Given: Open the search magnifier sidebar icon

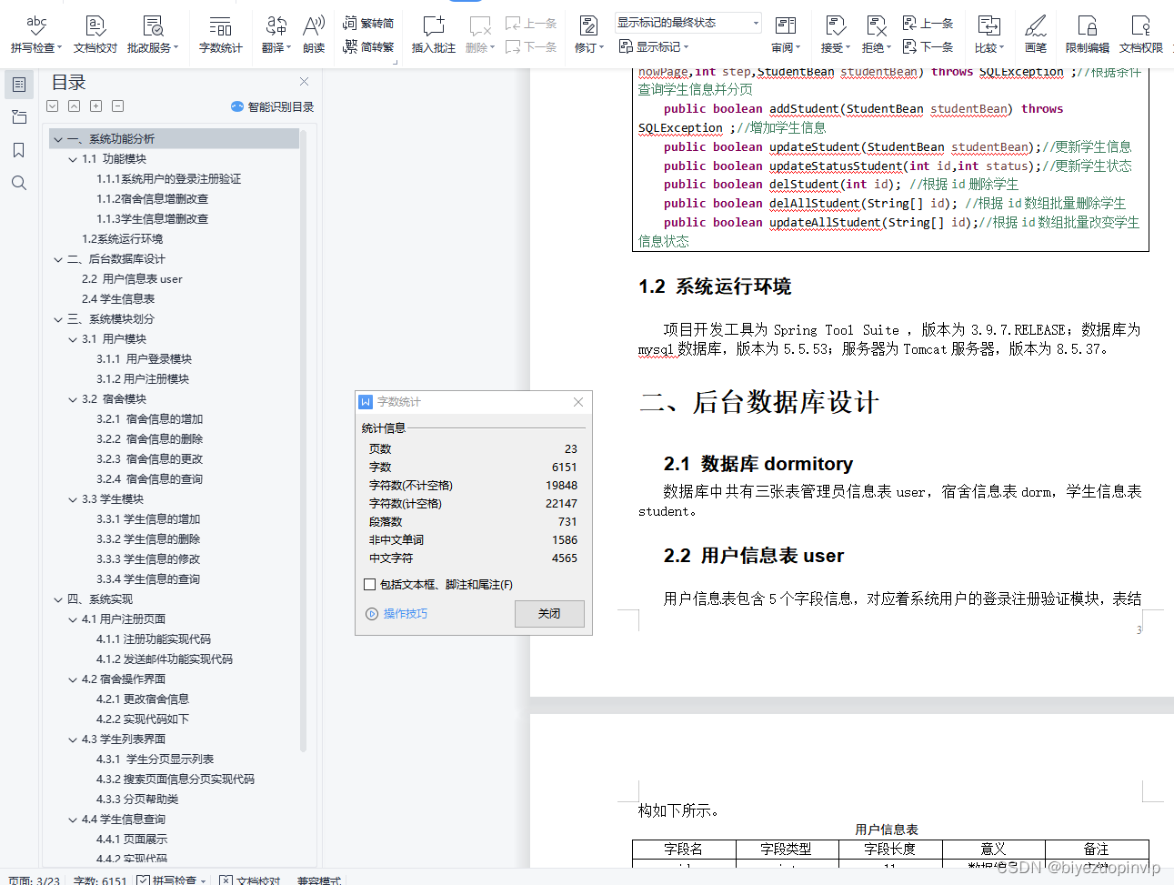Looking at the screenshot, I should 18,183.
